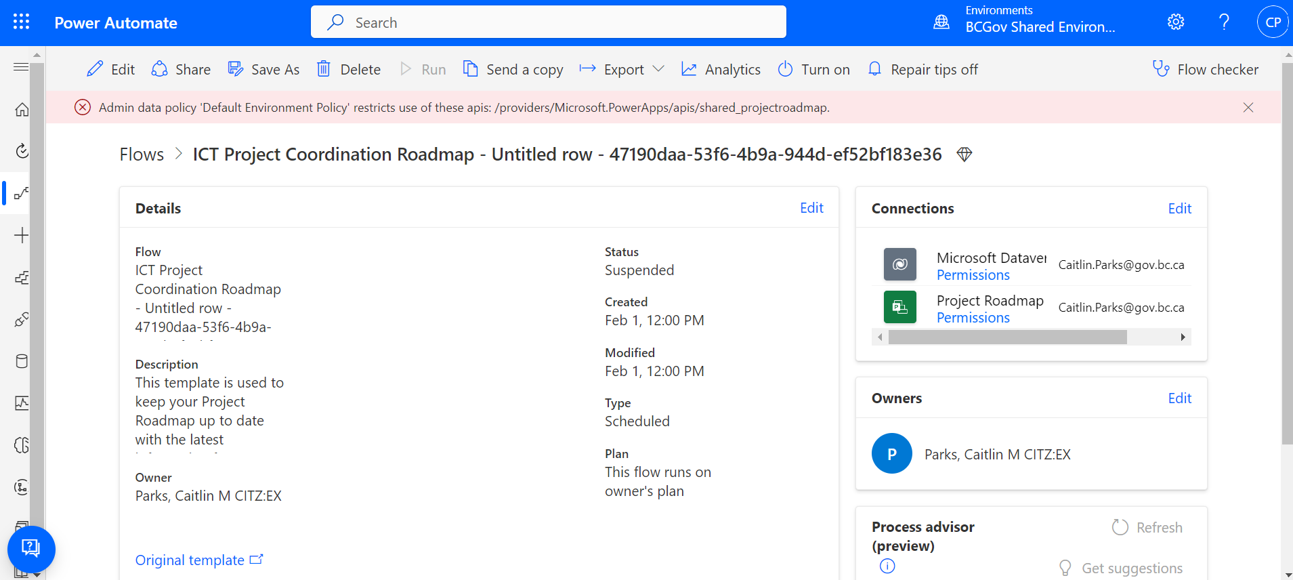Collapse the left navigation hamburger menu
The image size is (1293, 580).
coord(21,66)
